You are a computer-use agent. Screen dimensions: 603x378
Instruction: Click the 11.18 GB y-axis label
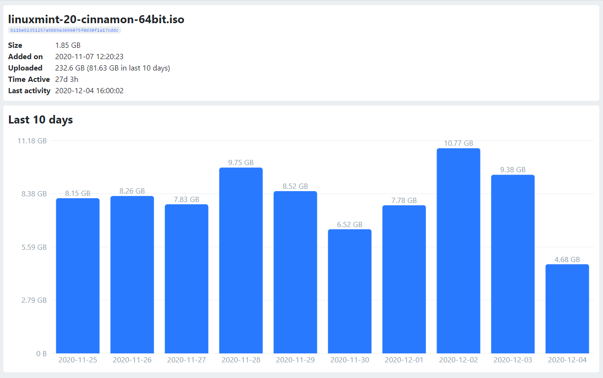coord(32,141)
